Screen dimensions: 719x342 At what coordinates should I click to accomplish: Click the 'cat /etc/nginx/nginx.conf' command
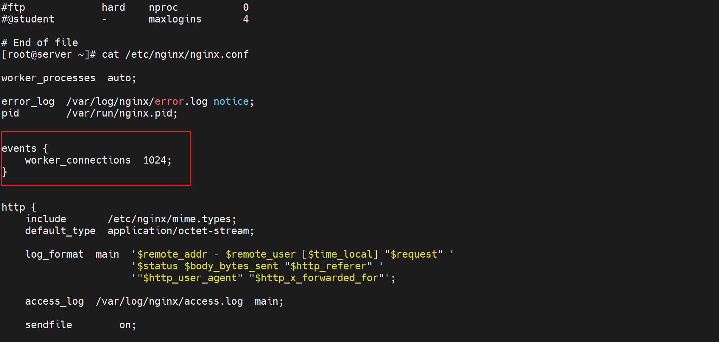pos(175,55)
